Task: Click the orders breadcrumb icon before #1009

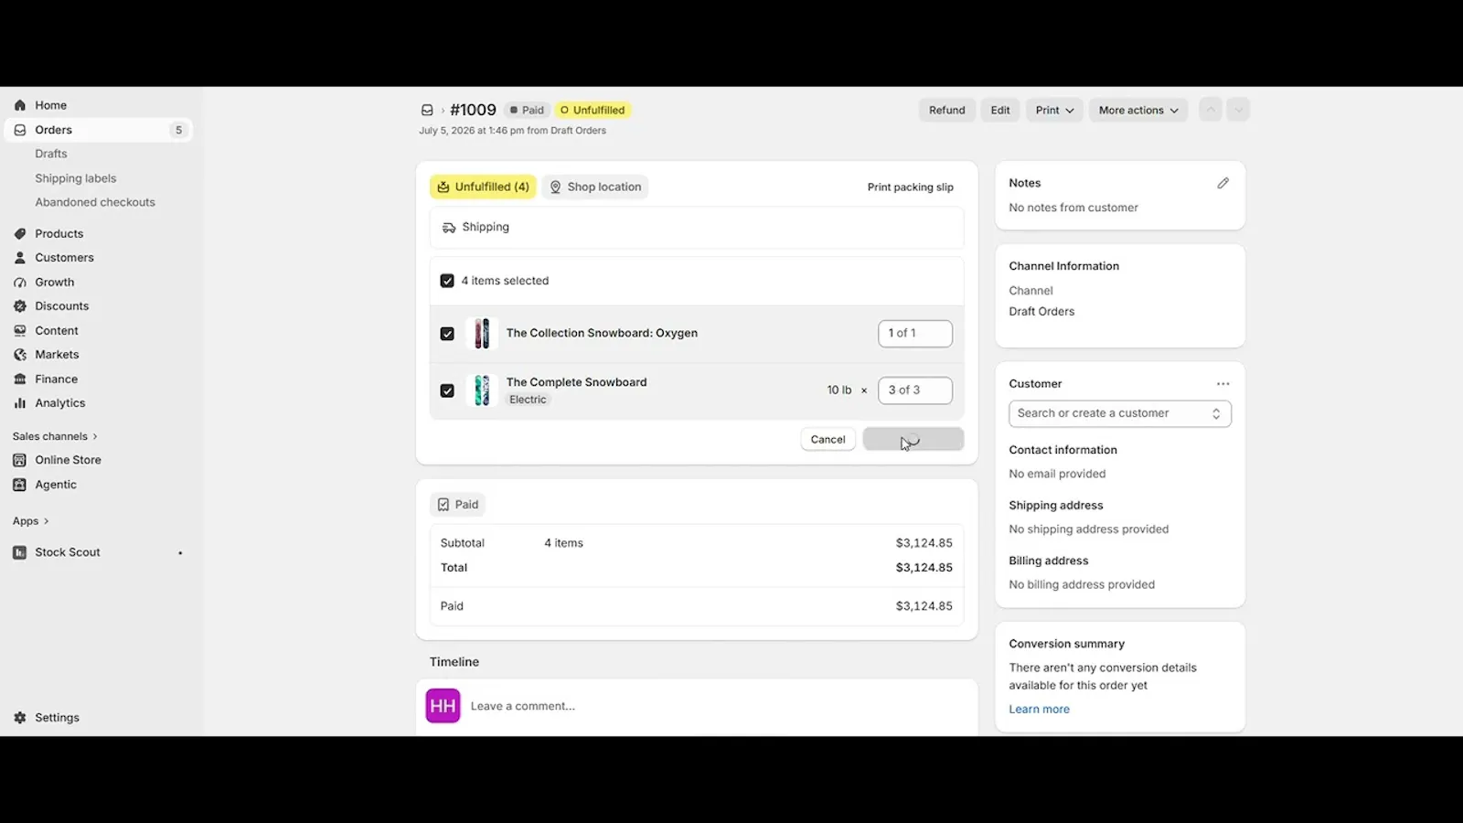Action: tap(427, 110)
